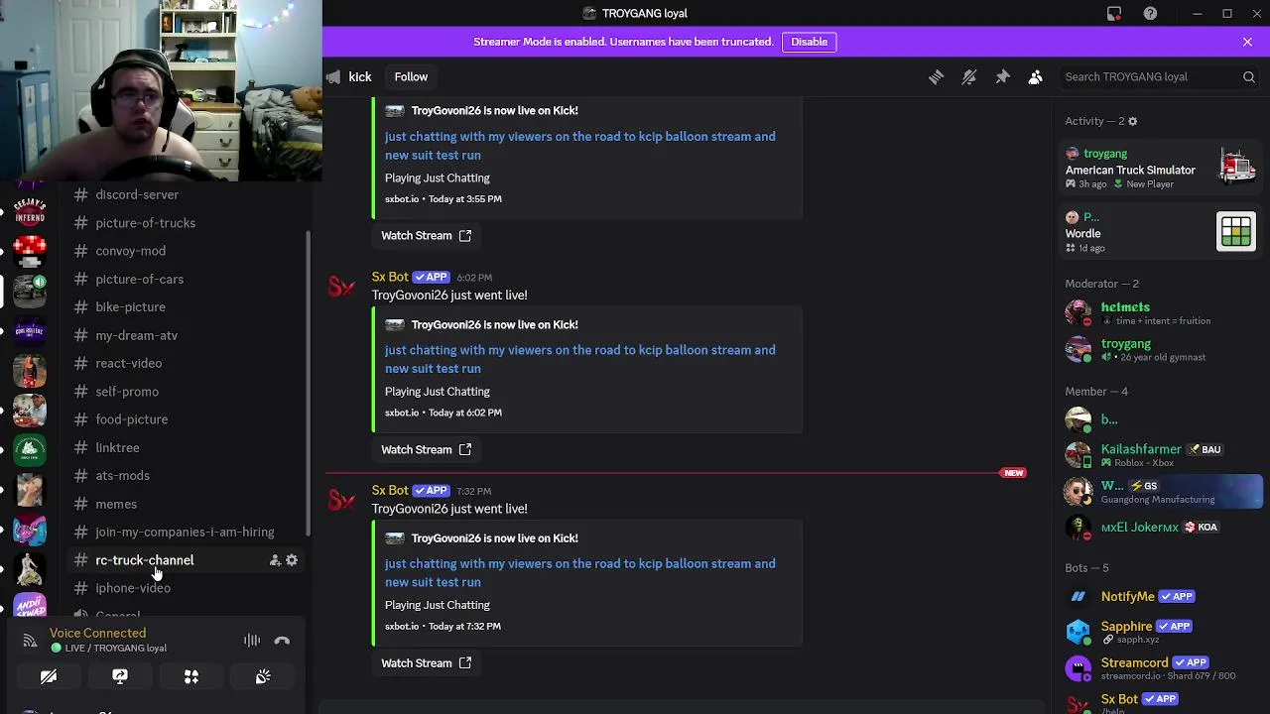
Task: Create invite for rc-truck-channel
Action: click(x=275, y=560)
